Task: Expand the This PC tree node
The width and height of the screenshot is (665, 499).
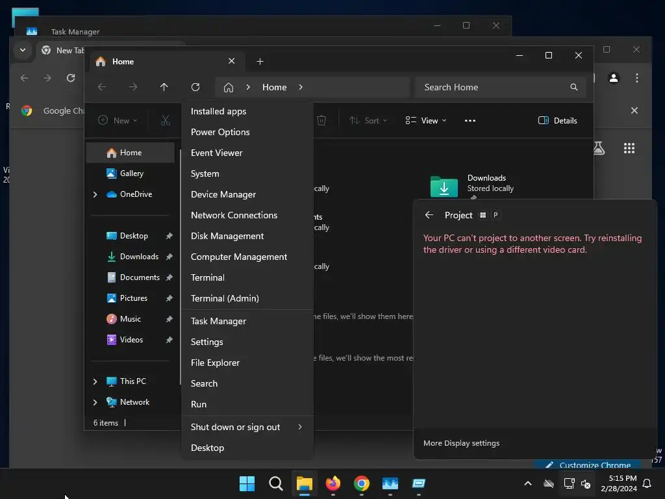Action: [x=95, y=381]
